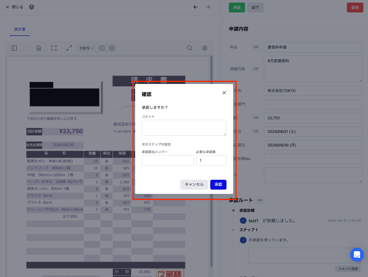Click the empty 稟議申請No. field
This screenshot has height=277, width=368.
[x=313, y=159]
